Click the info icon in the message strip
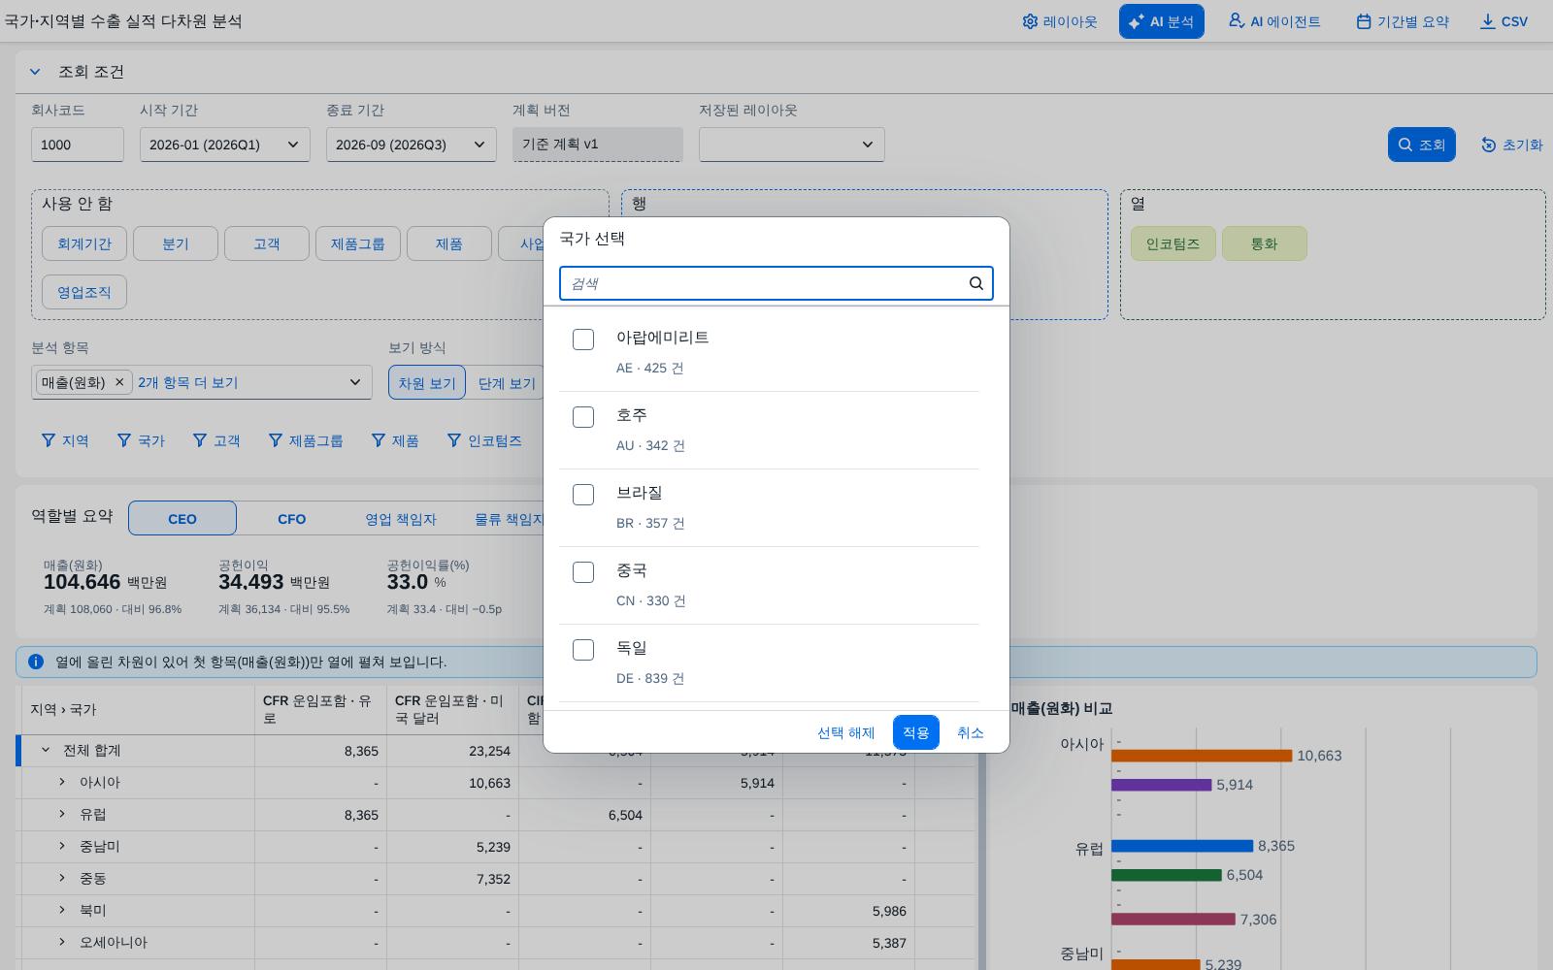The image size is (1553, 970). [36, 662]
